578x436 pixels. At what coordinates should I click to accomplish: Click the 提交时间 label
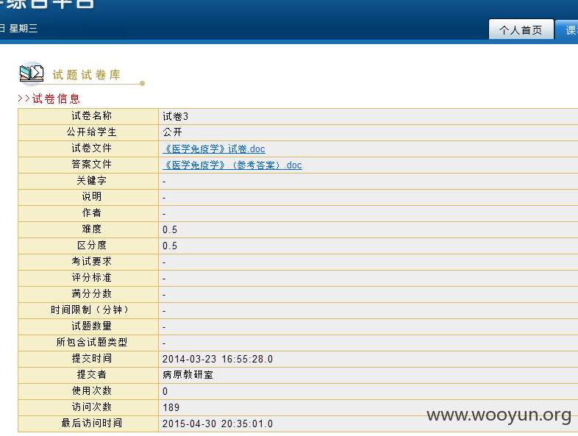pos(91,358)
